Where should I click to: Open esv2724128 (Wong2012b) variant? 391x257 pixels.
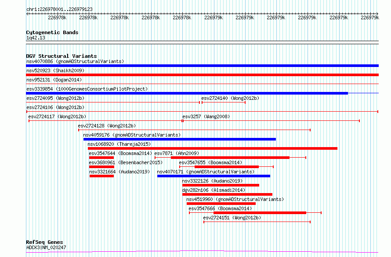(107, 126)
